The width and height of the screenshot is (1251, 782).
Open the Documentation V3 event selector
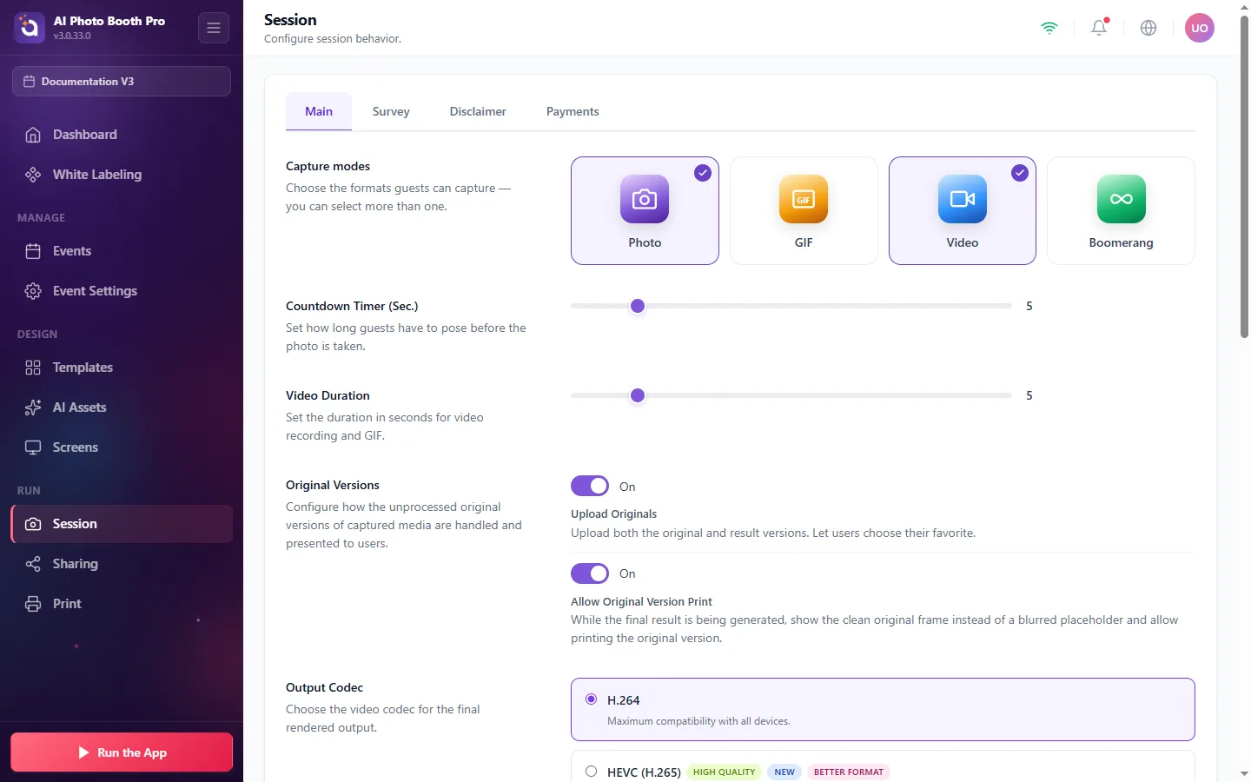(x=122, y=82)
